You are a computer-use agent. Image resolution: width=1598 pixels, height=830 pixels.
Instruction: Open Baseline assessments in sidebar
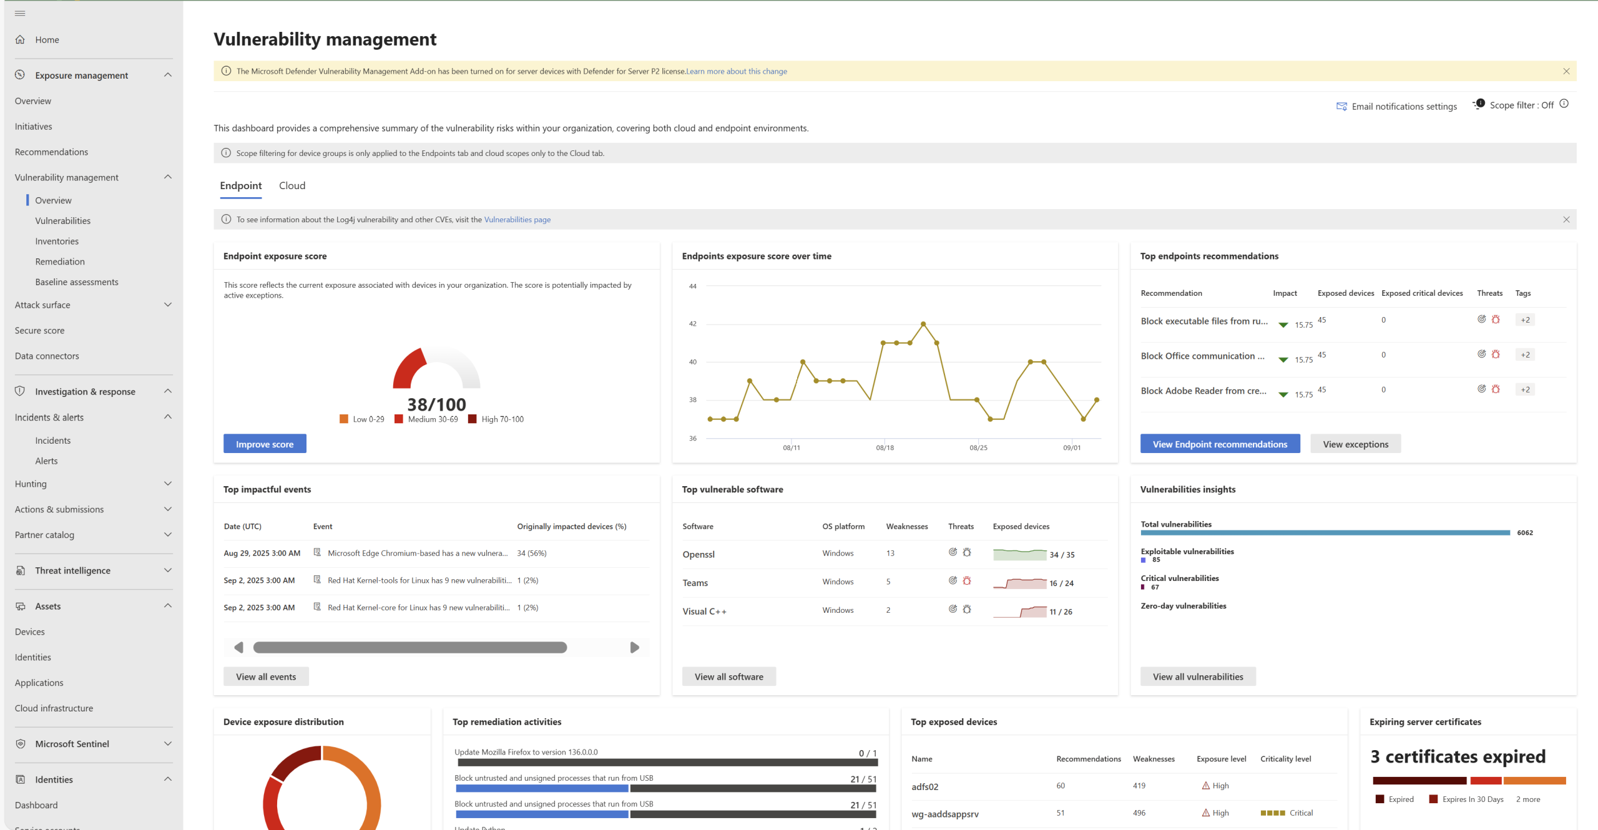(x=76, y=282)
